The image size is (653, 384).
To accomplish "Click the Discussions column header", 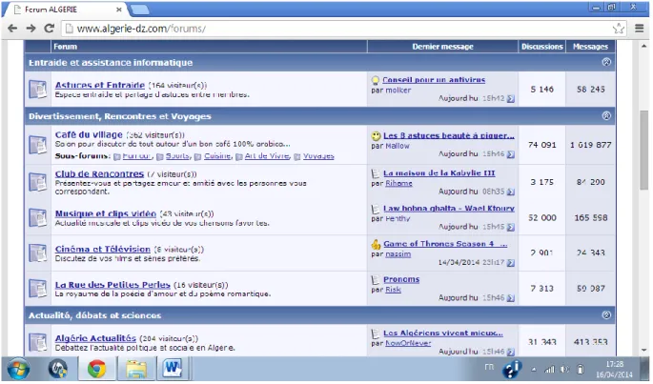I will pyautogui.click(x=541, y=47).
